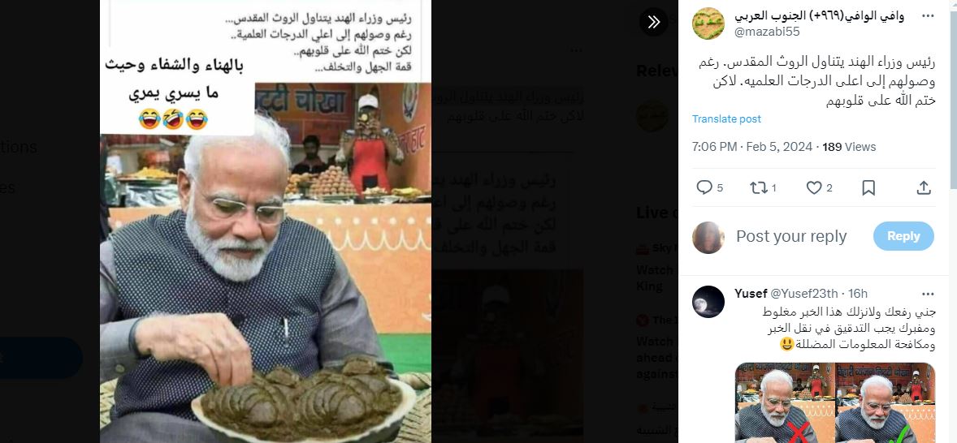
Task: Collapse the post panel with double-chevron button
Action: [654, 22]
